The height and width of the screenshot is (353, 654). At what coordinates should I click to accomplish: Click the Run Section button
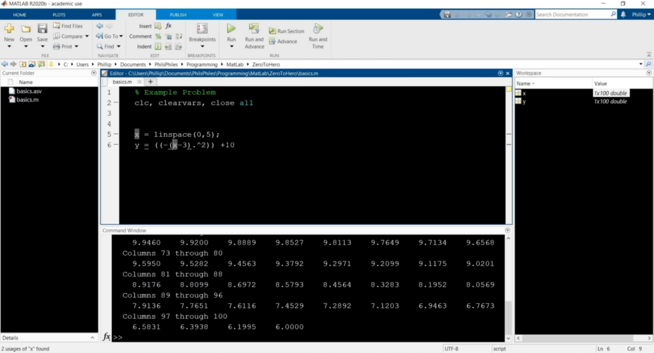pos(286,31)
